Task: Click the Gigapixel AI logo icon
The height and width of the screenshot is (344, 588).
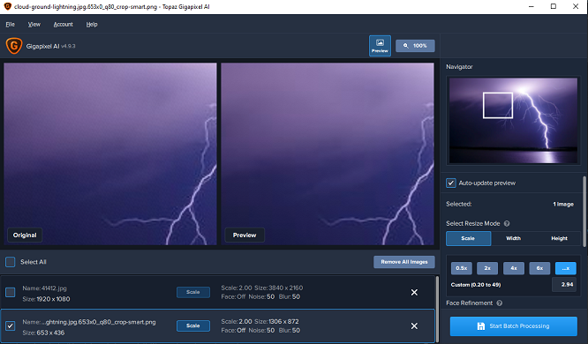Action: click(x=14, y=46)
